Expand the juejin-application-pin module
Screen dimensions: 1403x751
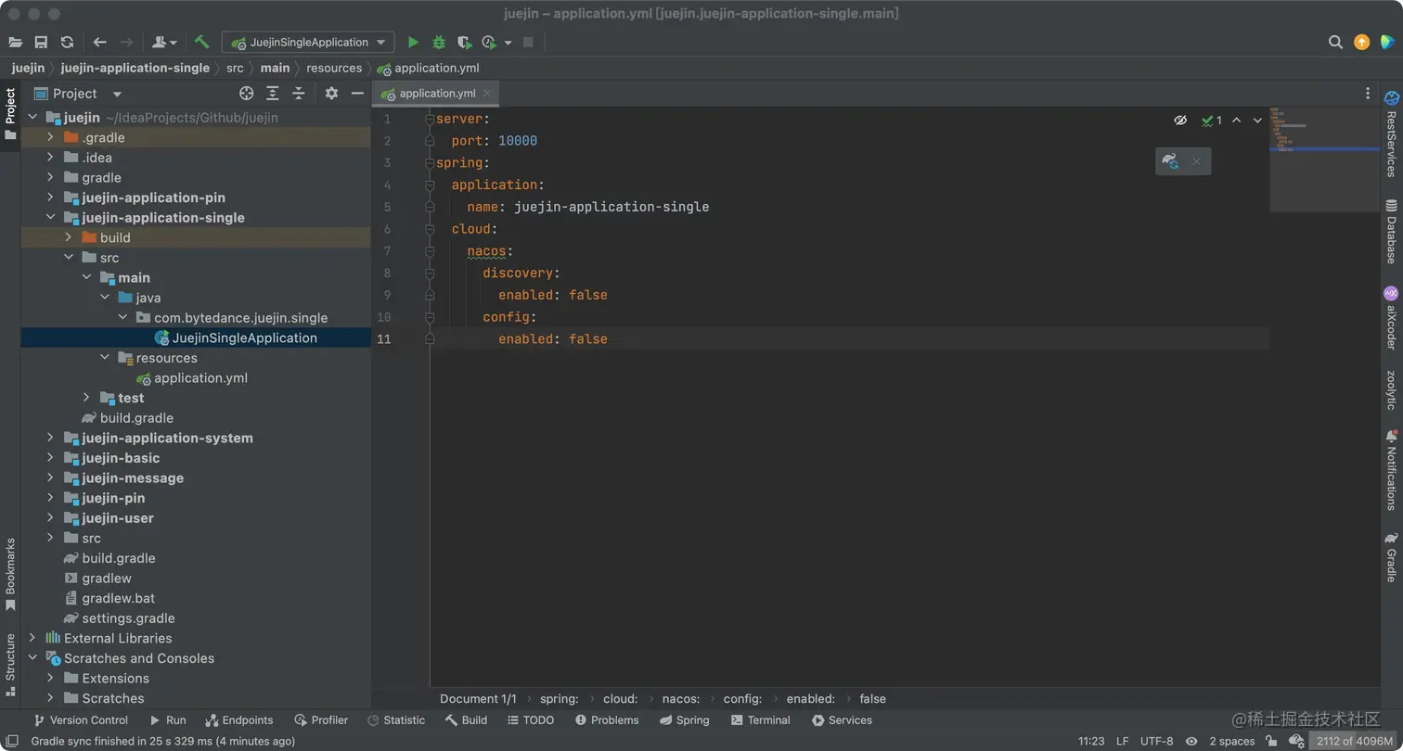[50, 197]
